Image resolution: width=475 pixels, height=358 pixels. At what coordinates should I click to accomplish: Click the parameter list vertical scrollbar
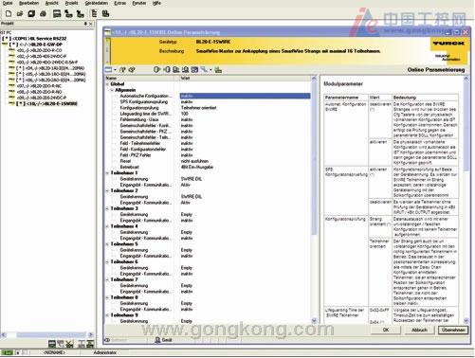tap(314, 199)
